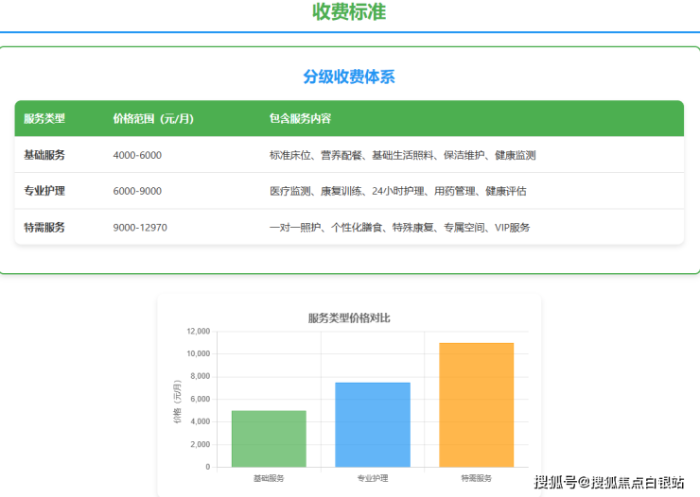The image size is (700, 497).
Task: Click the green bar in the chart
Action: click(269, 438)
